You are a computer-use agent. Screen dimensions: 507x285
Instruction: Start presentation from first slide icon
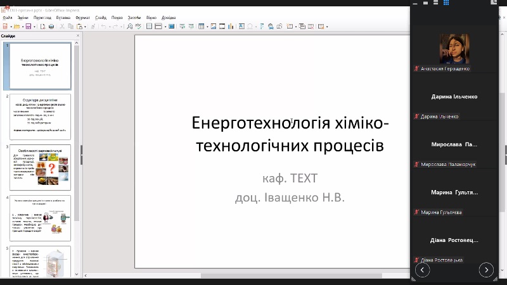[181, 27]
